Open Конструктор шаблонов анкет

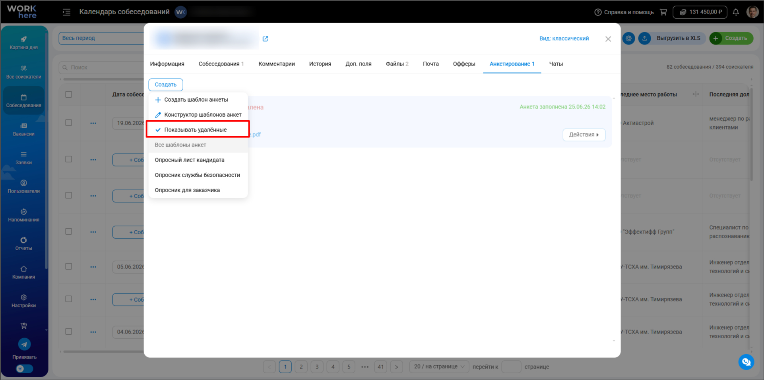(x=198, y=115)
